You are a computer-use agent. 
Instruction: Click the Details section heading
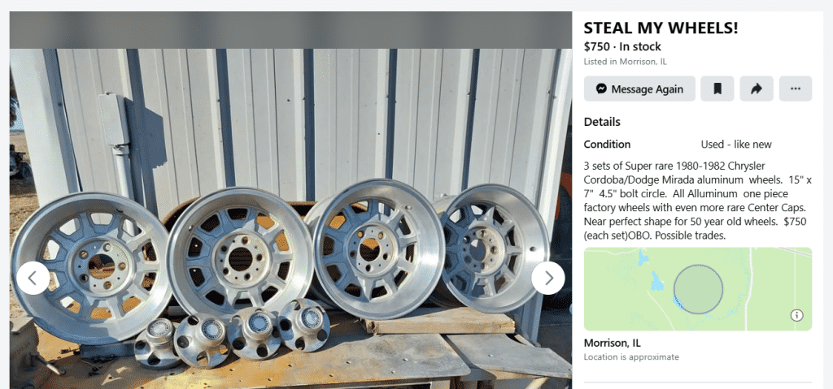click(x=602, y=122)
